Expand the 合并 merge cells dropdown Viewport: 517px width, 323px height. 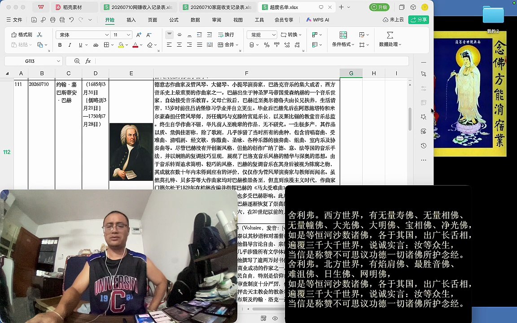click(x=237, y=45)
